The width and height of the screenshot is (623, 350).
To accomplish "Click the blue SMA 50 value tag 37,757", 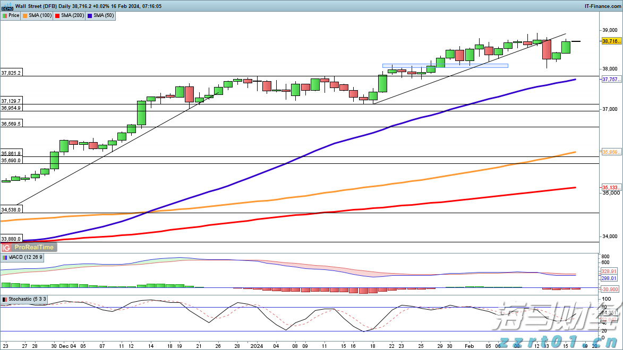I will tap(611, 80).
